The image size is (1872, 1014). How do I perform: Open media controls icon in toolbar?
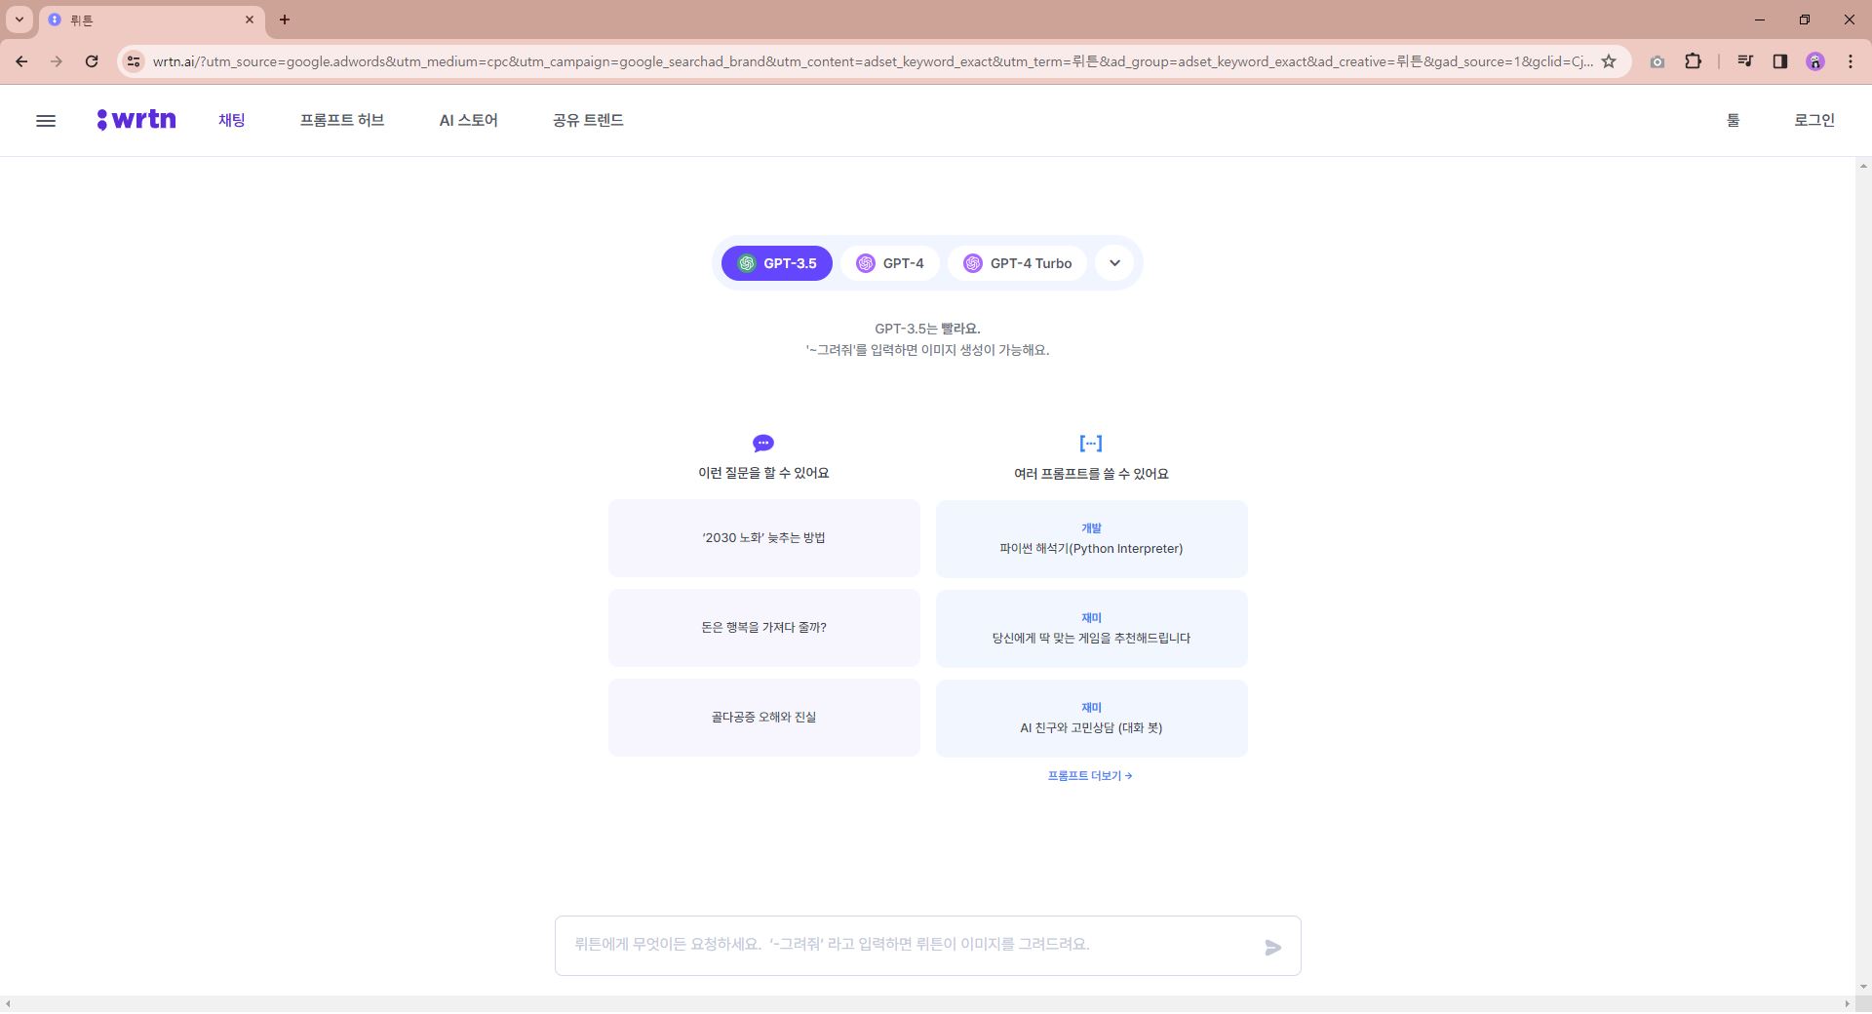(x=1744, y=61)
